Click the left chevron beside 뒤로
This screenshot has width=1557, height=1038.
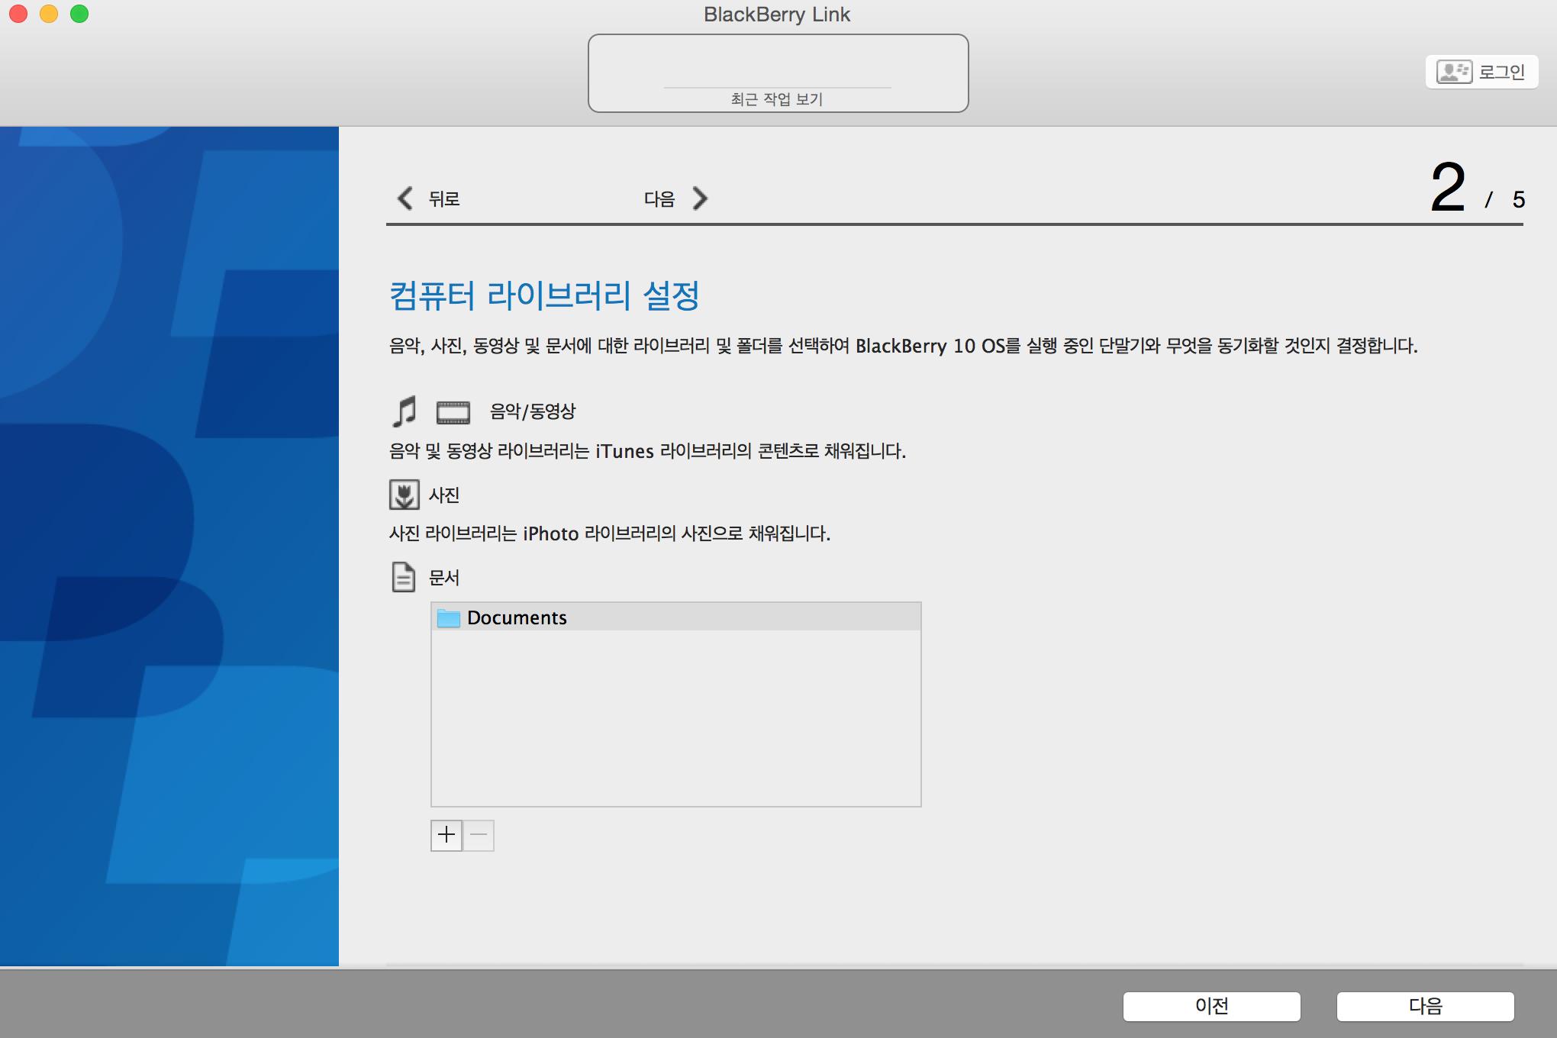[x=405, y=198]
